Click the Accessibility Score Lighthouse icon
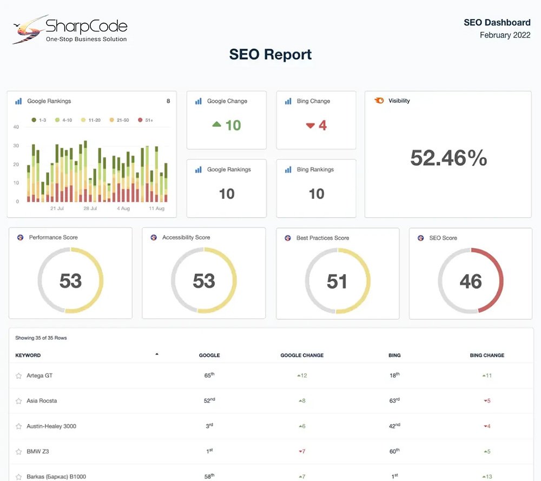 coord(153,238)
